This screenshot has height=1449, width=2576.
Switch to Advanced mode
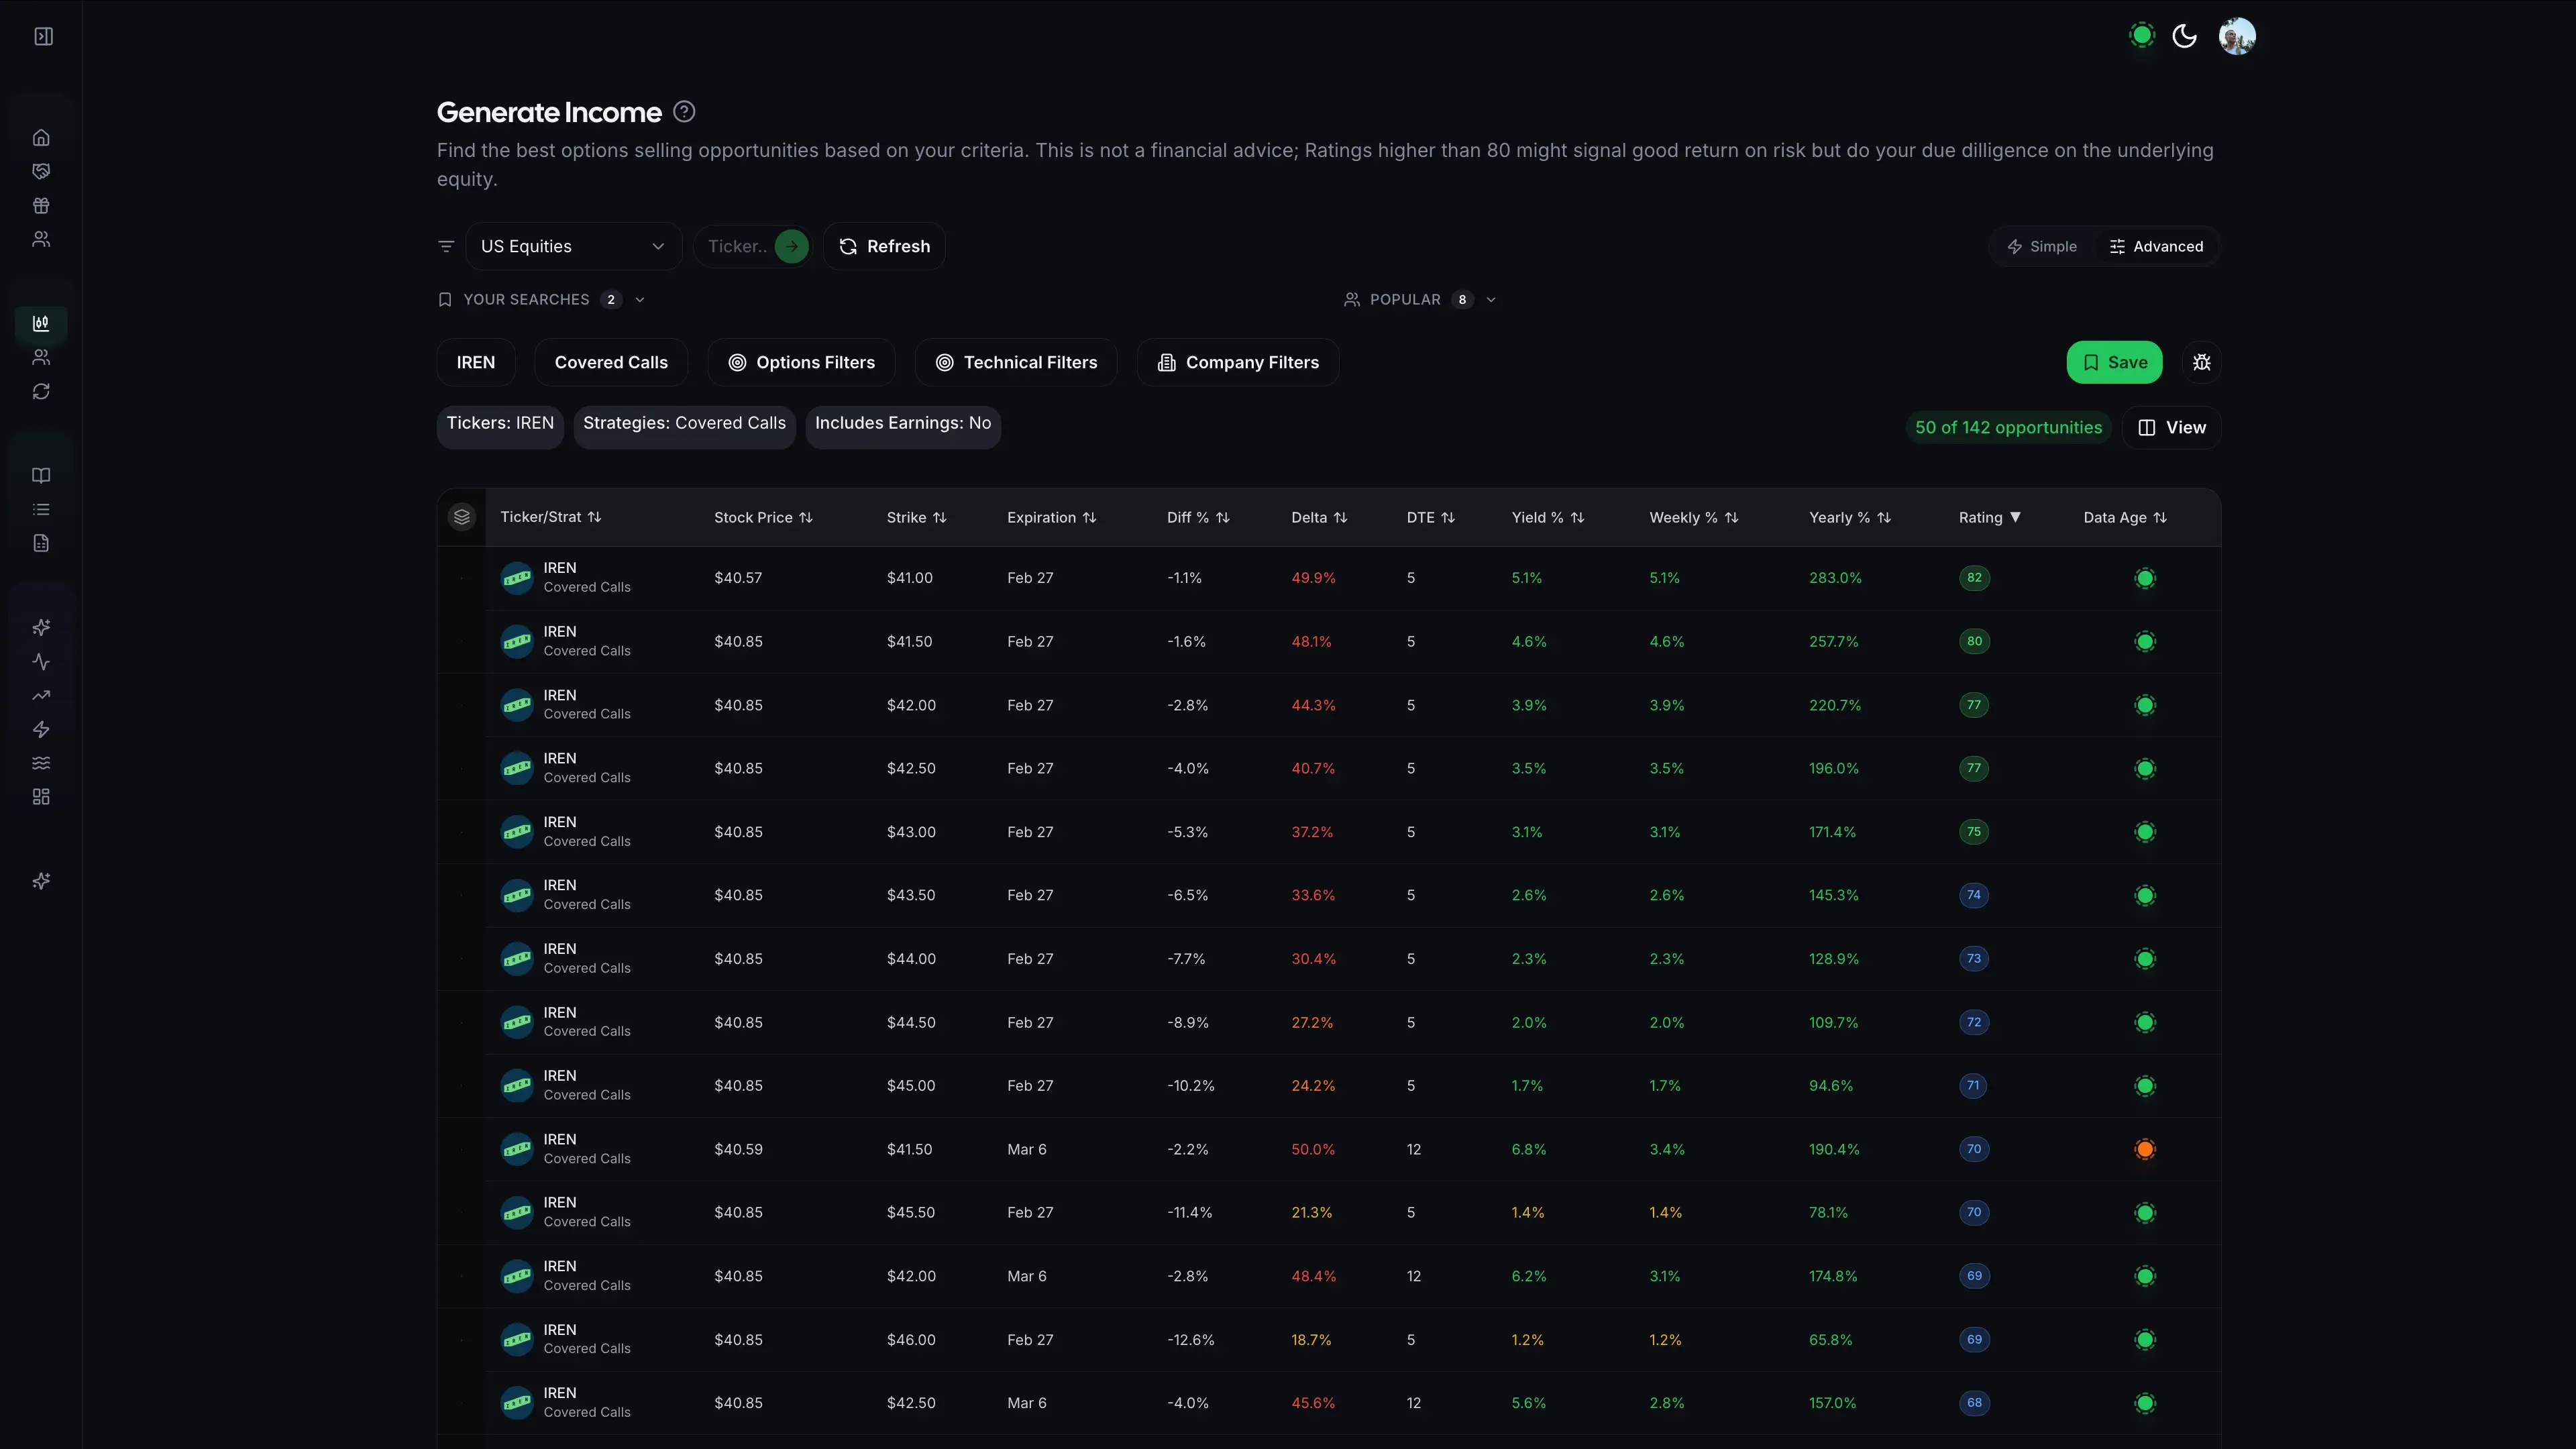click(x=2156, y=247)
